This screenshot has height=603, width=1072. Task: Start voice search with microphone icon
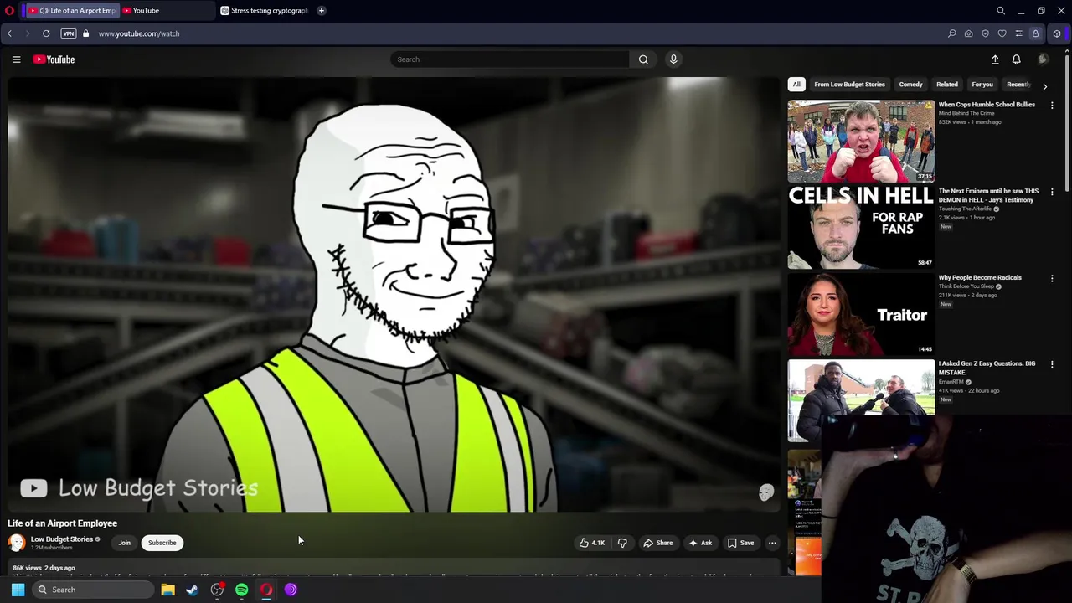click(673, 59)
